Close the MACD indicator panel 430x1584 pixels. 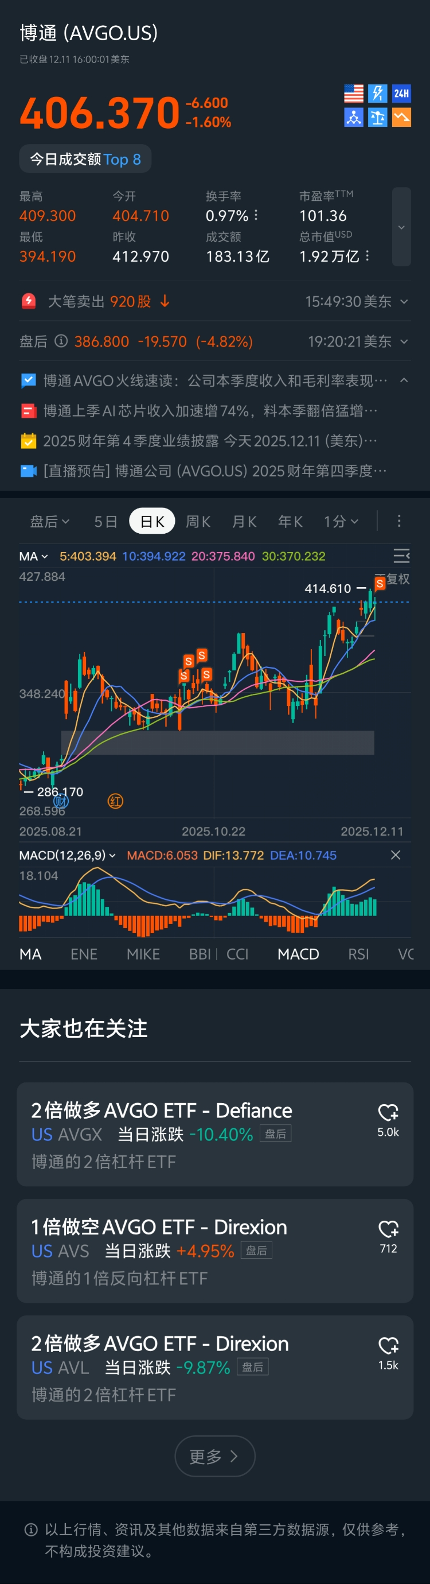[396, 855]
